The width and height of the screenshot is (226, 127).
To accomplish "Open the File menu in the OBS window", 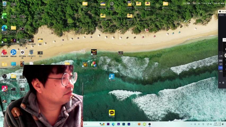I will click(x=221, y=15).
